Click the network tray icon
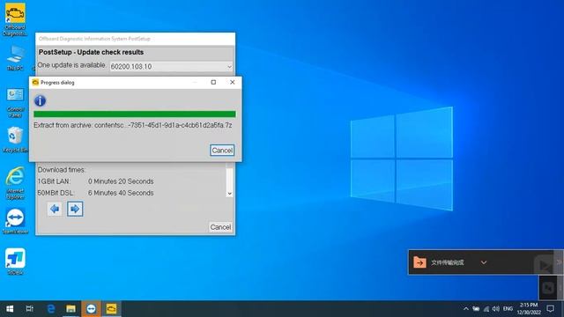564x317 pixels. [x=486, y=309]
